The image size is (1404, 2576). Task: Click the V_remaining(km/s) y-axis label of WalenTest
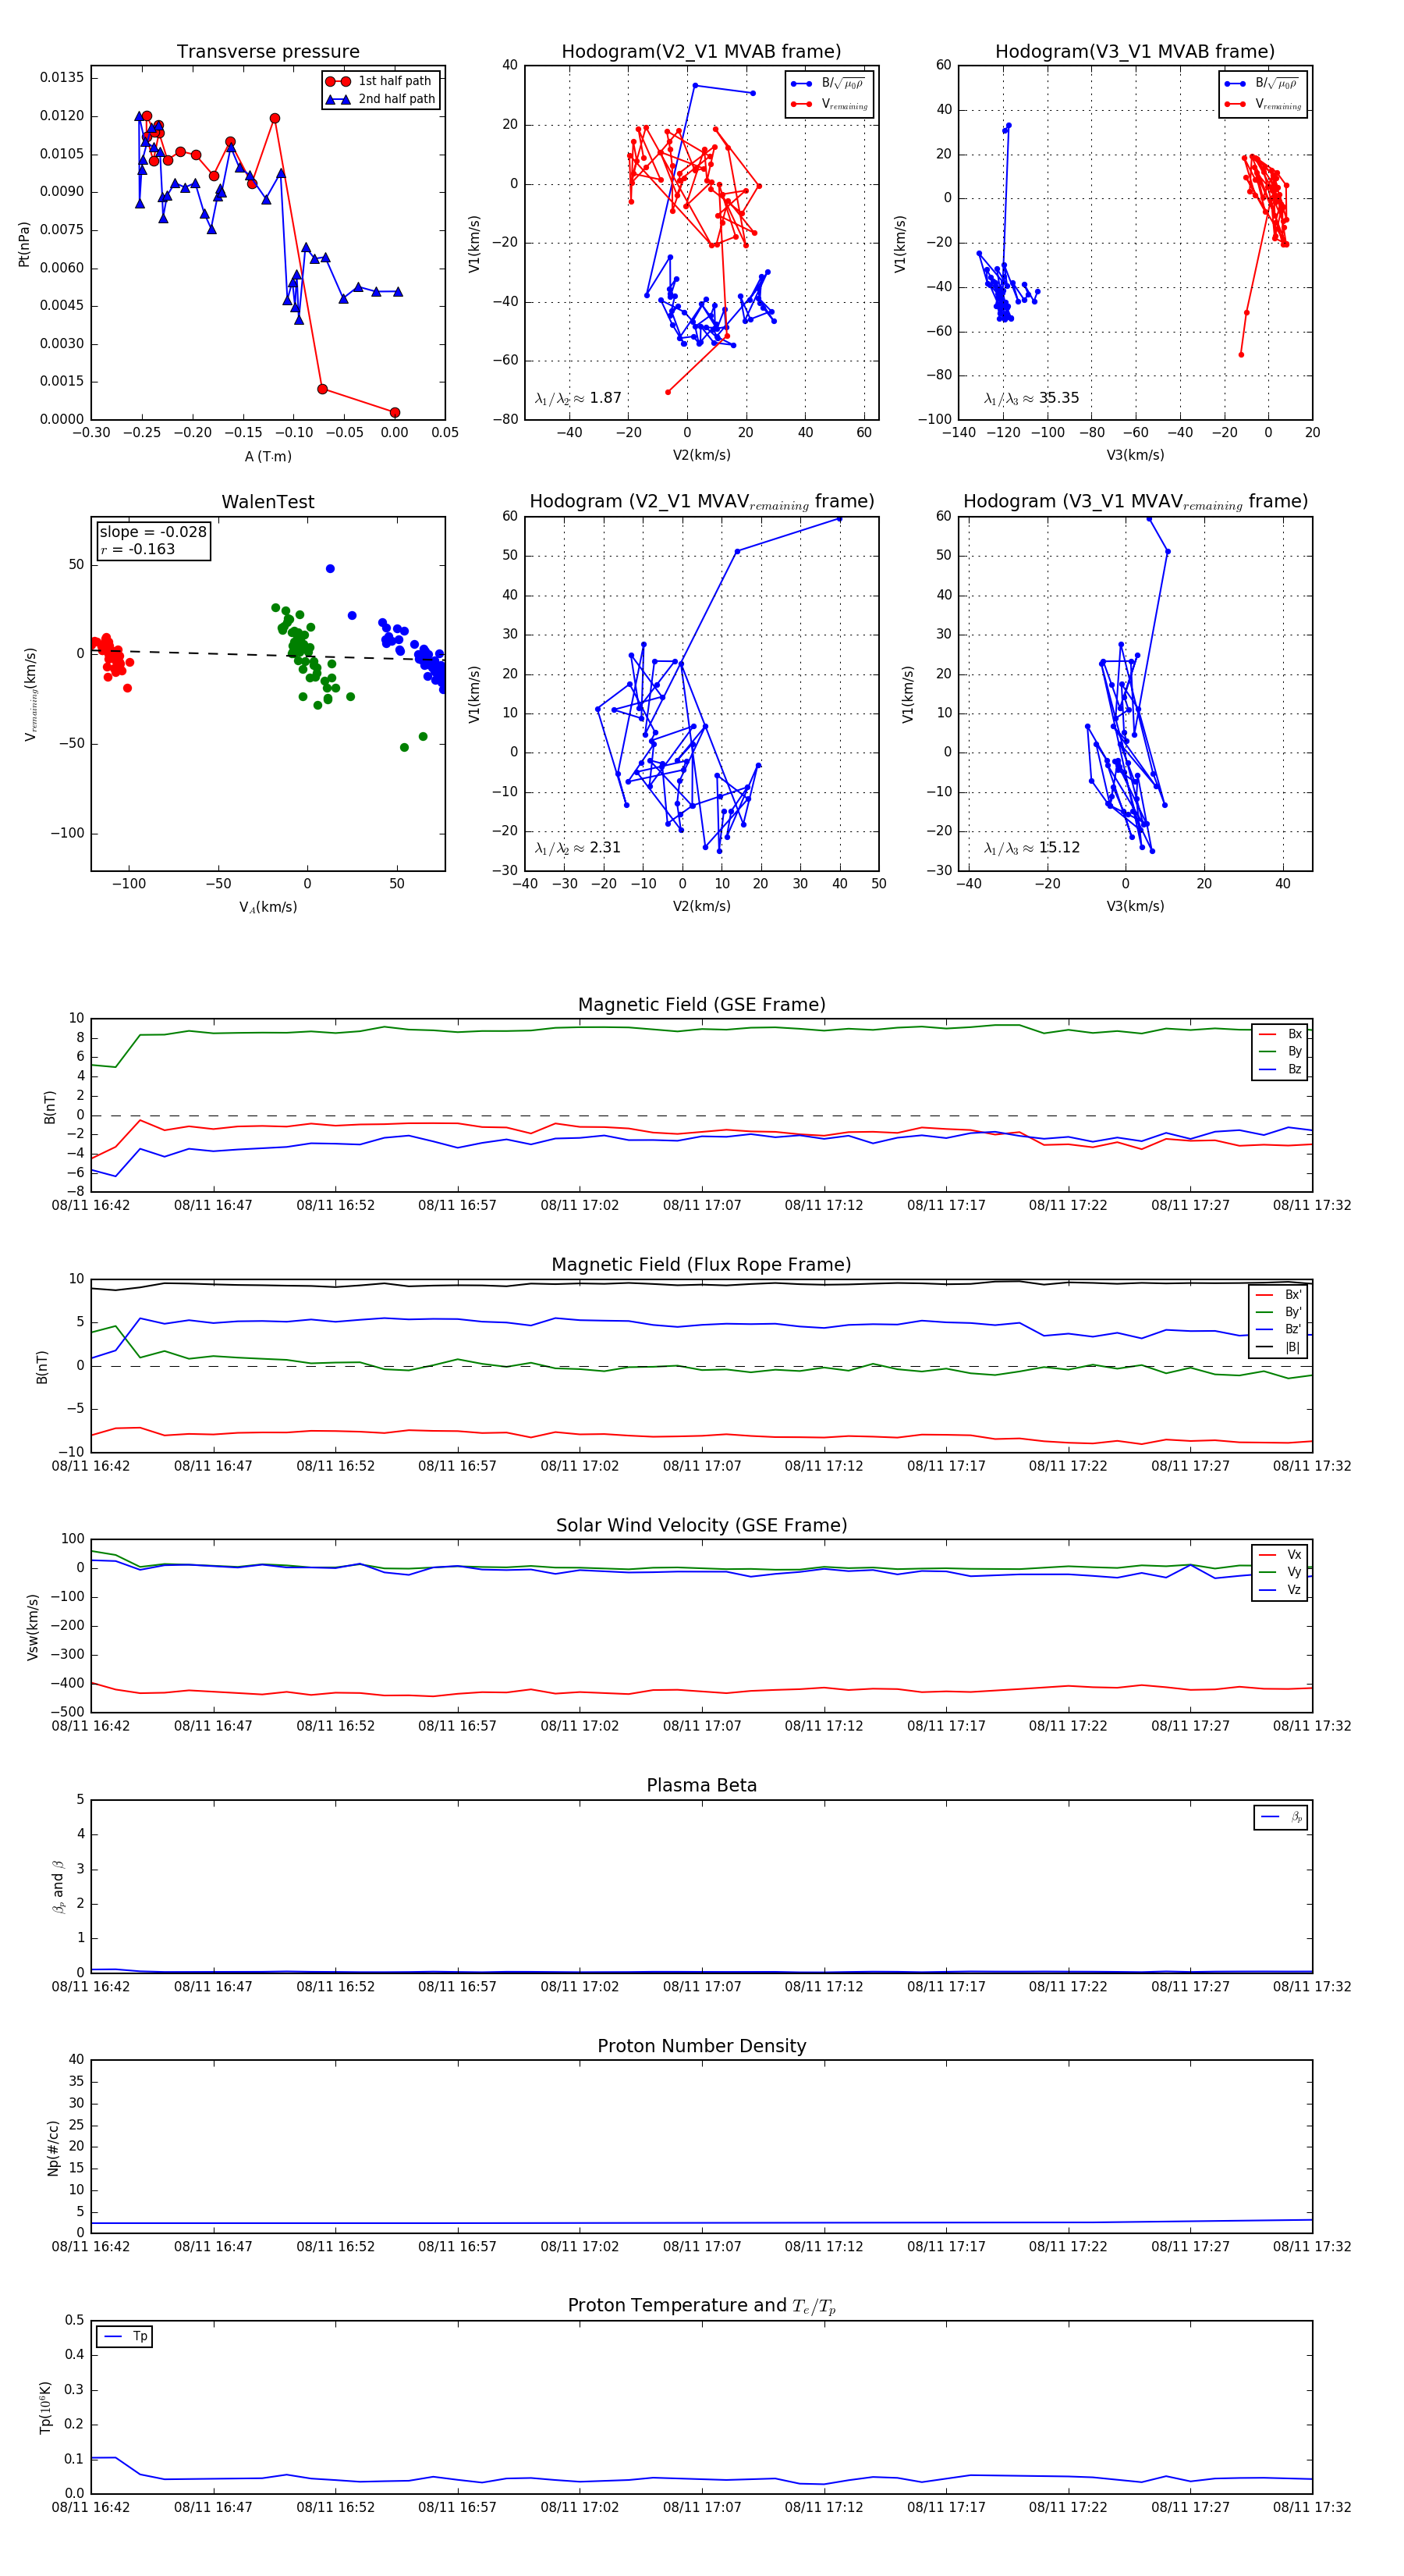coord(31,694)
